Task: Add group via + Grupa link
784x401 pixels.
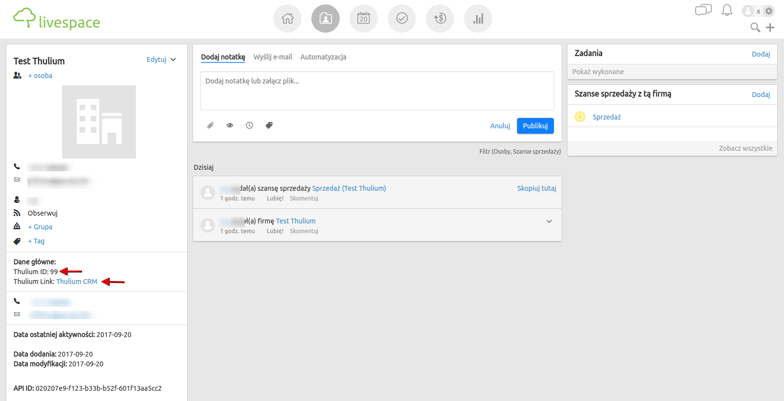Action: tap(40, 227)
